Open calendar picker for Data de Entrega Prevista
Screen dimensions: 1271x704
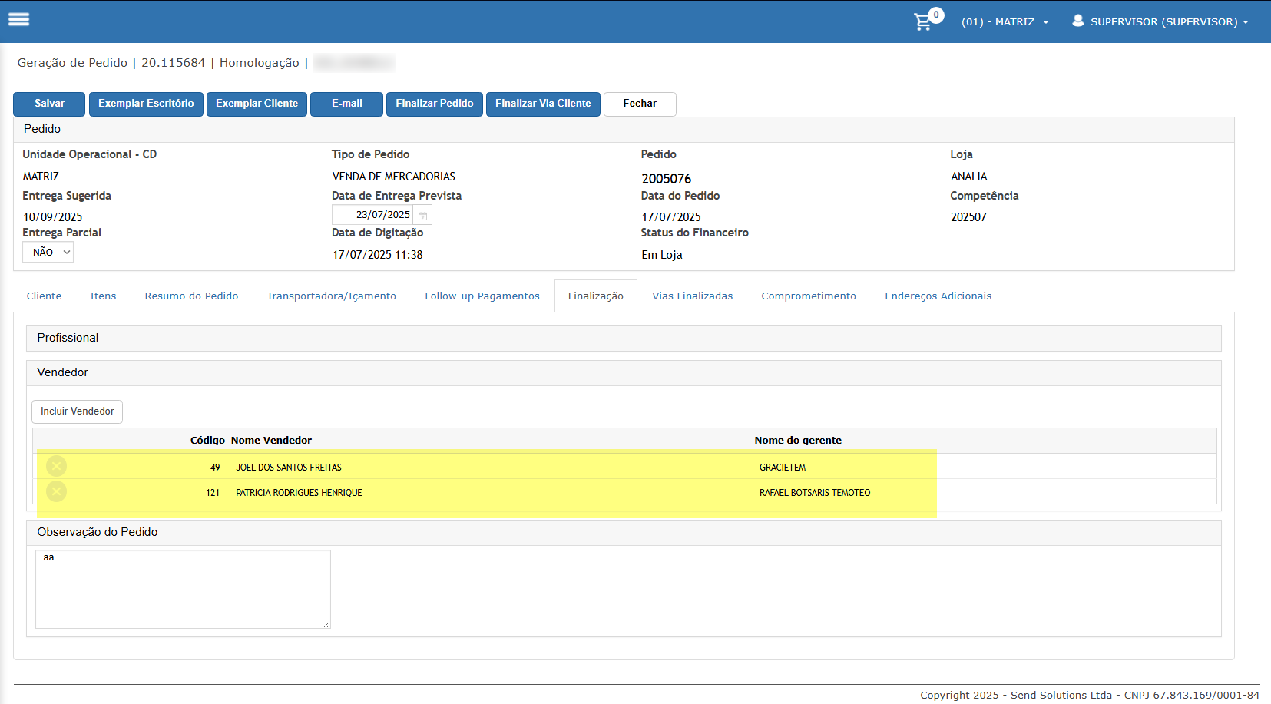coord(422,216)
